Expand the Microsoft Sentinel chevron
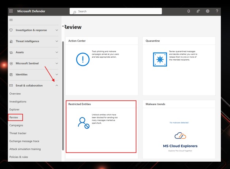The width and height of the screenshot is (230, 169). coord(57,63)
